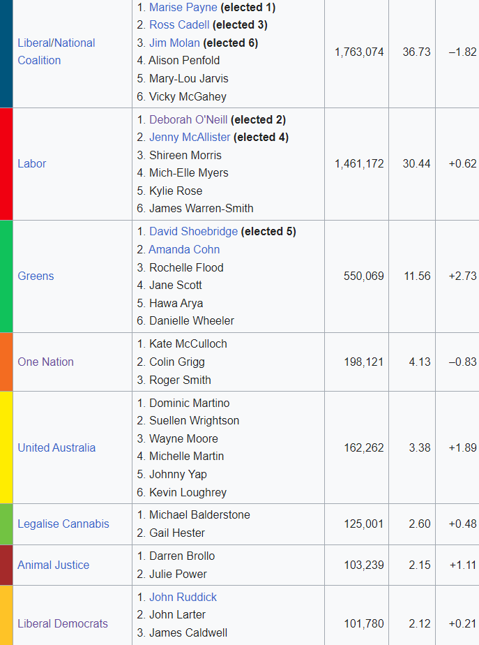The image size is (479, 645).
Task: Open the Liberal/National Coalition link
Action: coord(56,52)
